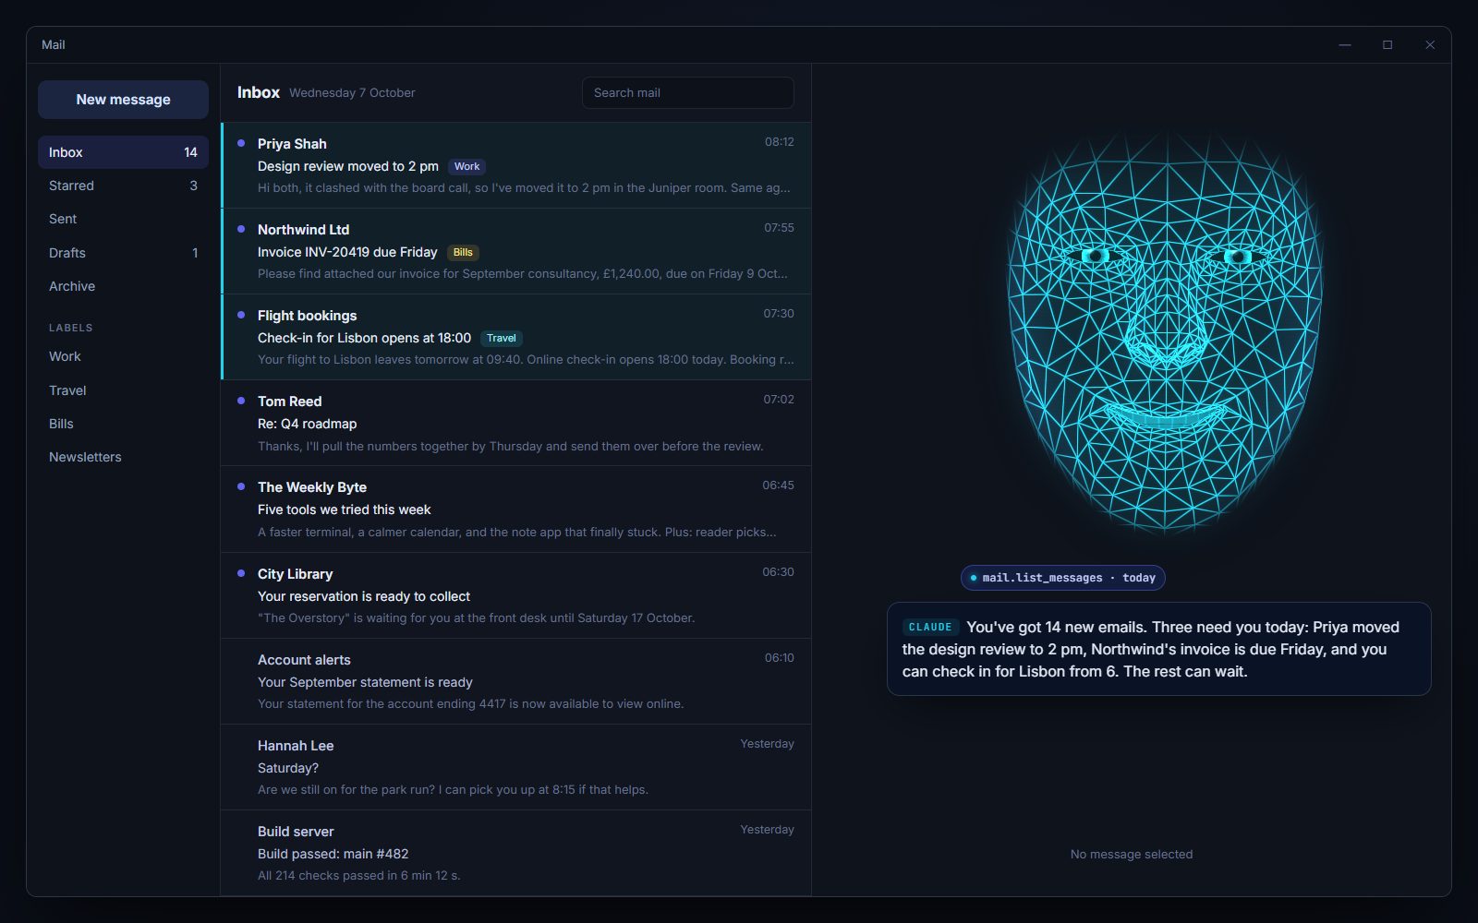The width and height of the screenshot is (1478, 923).
Task: Open The Weekly Byte newsletter
Action: tap(515, 509)
